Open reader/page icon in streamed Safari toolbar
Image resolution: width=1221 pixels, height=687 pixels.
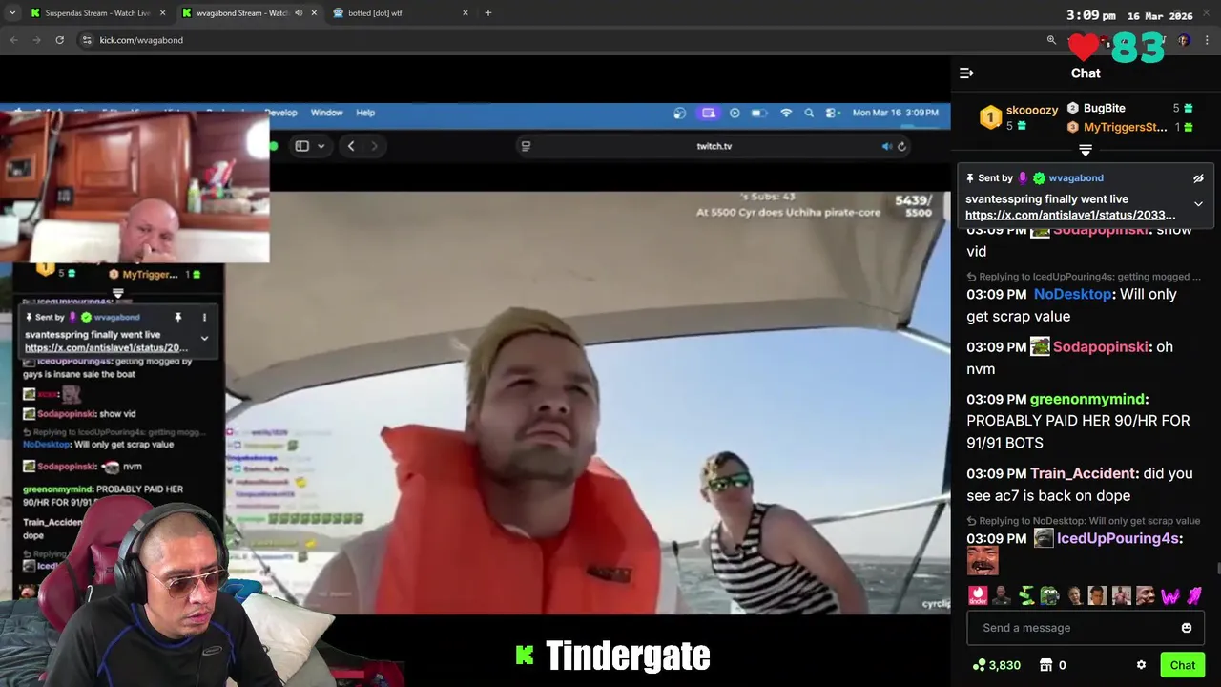pos(526,146)
